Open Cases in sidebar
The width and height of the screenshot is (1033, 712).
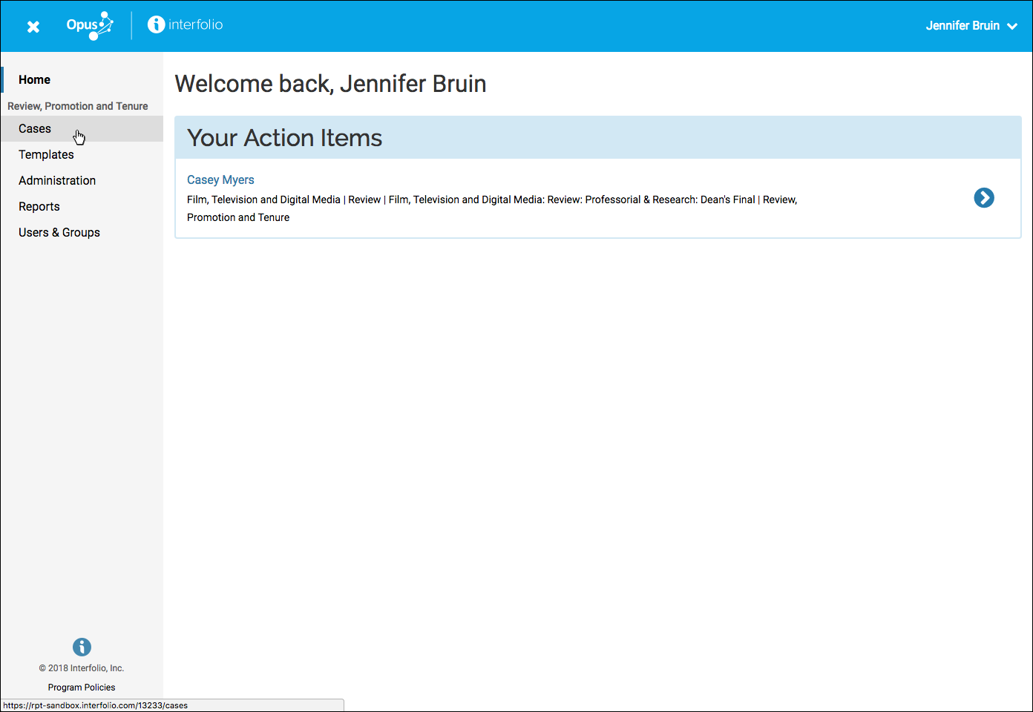82,128
